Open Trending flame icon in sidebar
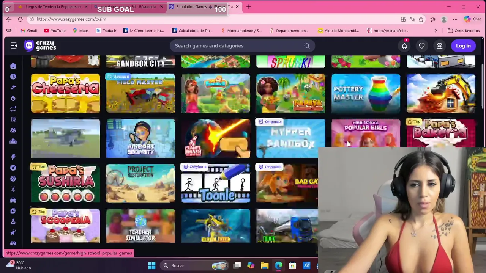The width and height of the screenshot is (486, 273). (13, 98)
